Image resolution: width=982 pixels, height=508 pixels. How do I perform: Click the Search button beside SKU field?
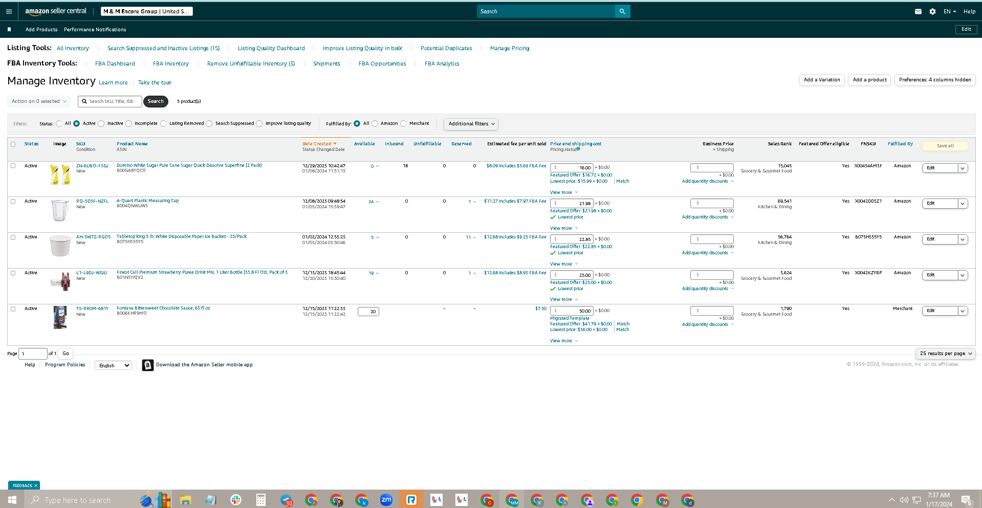(156, 101)
